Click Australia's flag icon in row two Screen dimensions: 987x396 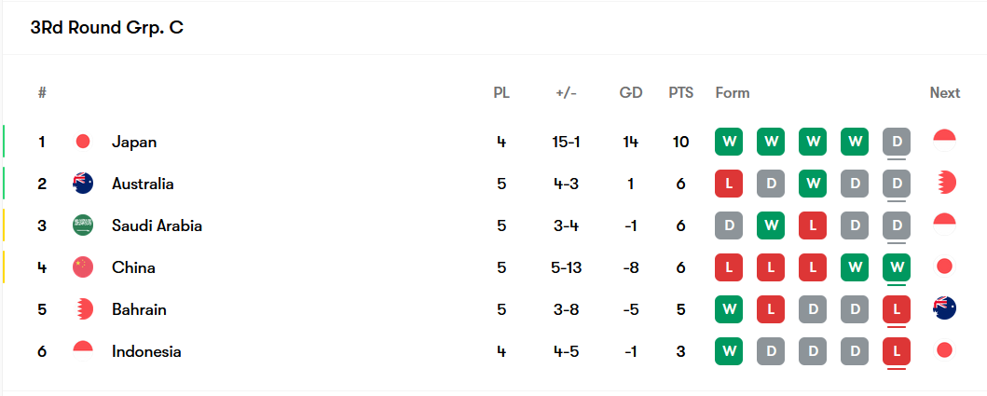click(x=82, y=184)
